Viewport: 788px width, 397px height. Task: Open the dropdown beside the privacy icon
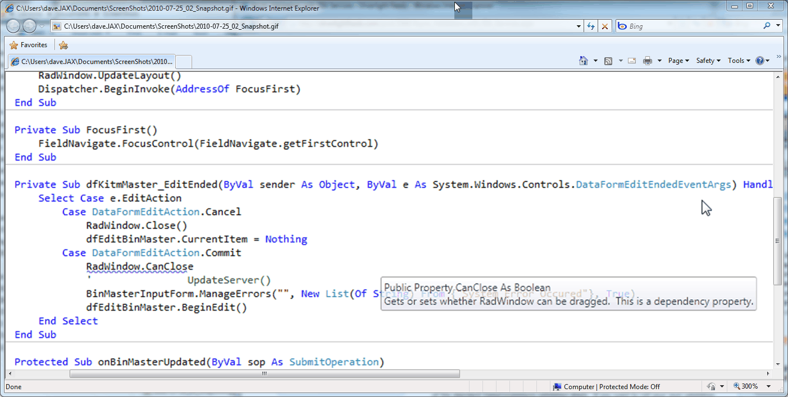click(x=721, y=387)
